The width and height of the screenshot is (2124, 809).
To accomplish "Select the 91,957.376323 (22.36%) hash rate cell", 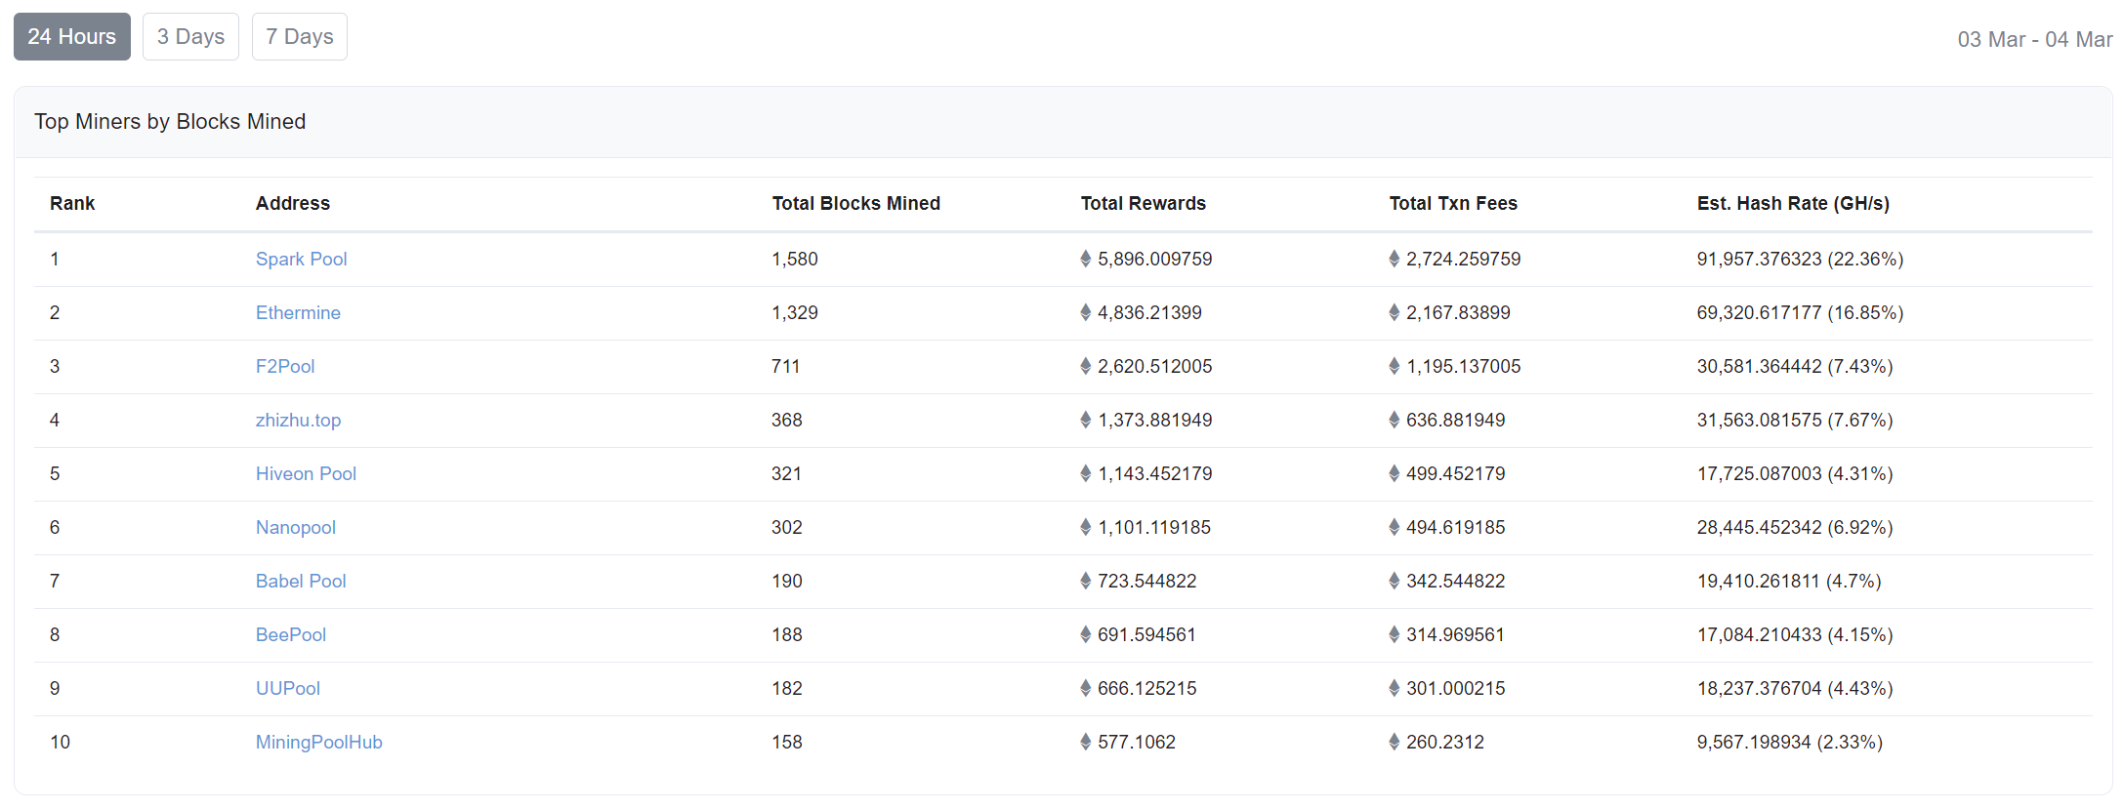I will [1800, 260].
